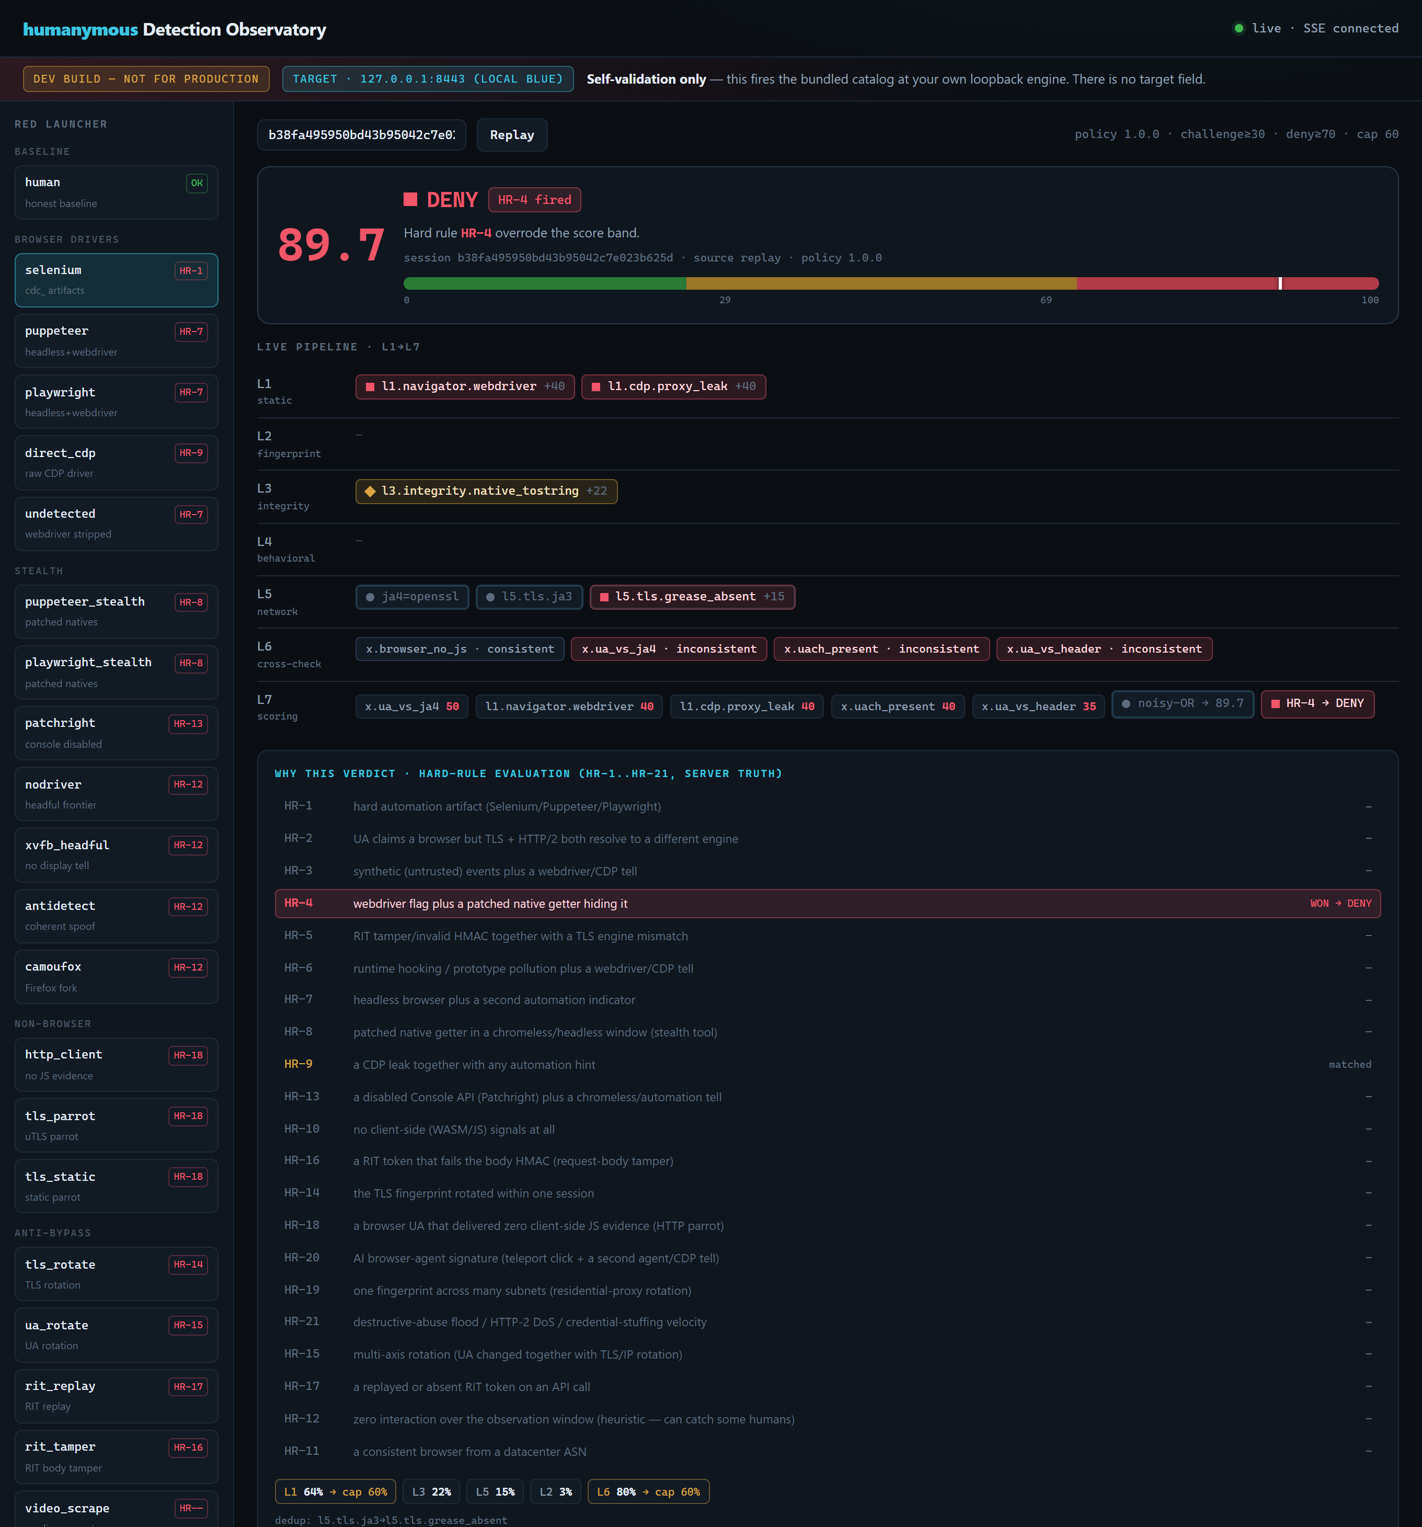Click the green live SSE status dot
The height and width of the screenshot is (1527, 1422).
point(1238,28)
